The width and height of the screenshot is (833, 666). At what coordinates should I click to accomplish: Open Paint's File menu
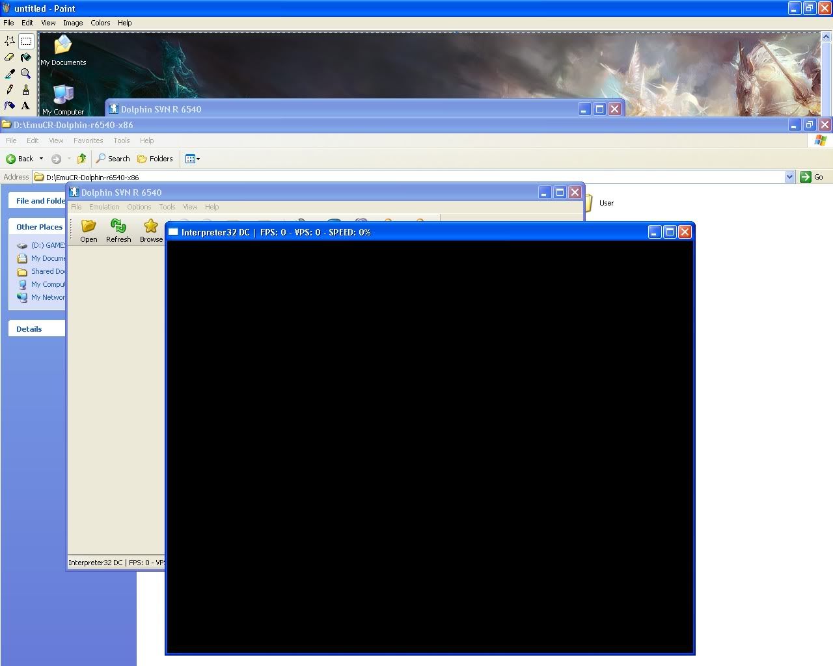(x=8, y=23)
